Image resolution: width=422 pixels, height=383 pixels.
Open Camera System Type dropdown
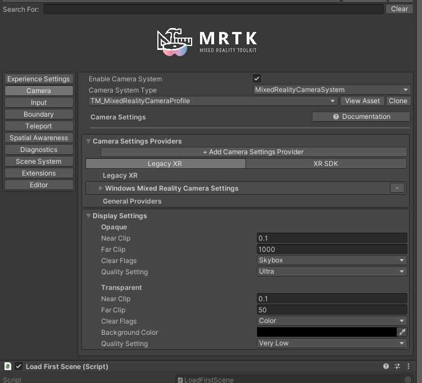click(332, 90)
